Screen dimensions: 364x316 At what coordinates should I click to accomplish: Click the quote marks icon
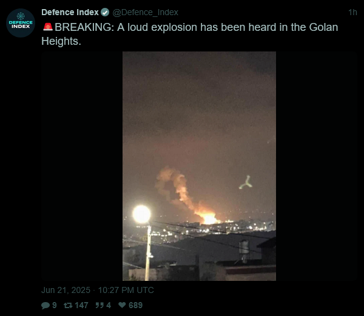click(99, 305)
